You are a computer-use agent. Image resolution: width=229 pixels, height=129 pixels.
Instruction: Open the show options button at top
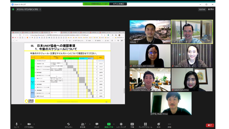pos(118,4)
